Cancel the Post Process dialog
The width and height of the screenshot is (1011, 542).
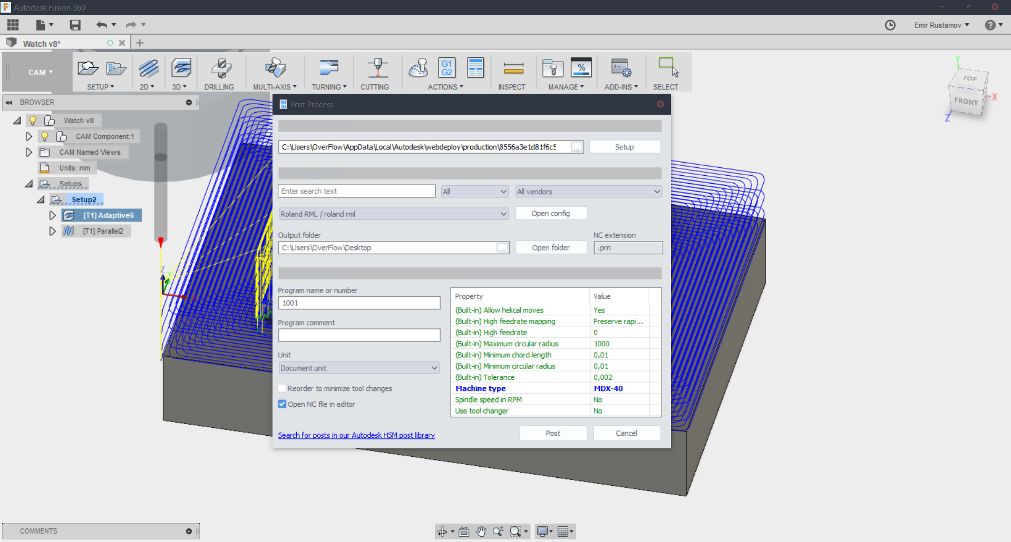pyautogui.click(x=626, y=433)
